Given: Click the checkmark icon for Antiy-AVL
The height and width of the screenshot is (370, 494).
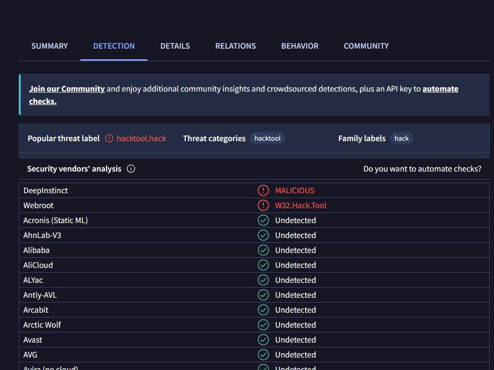Looking at the screenshot, I should click(x=263, y=295).
